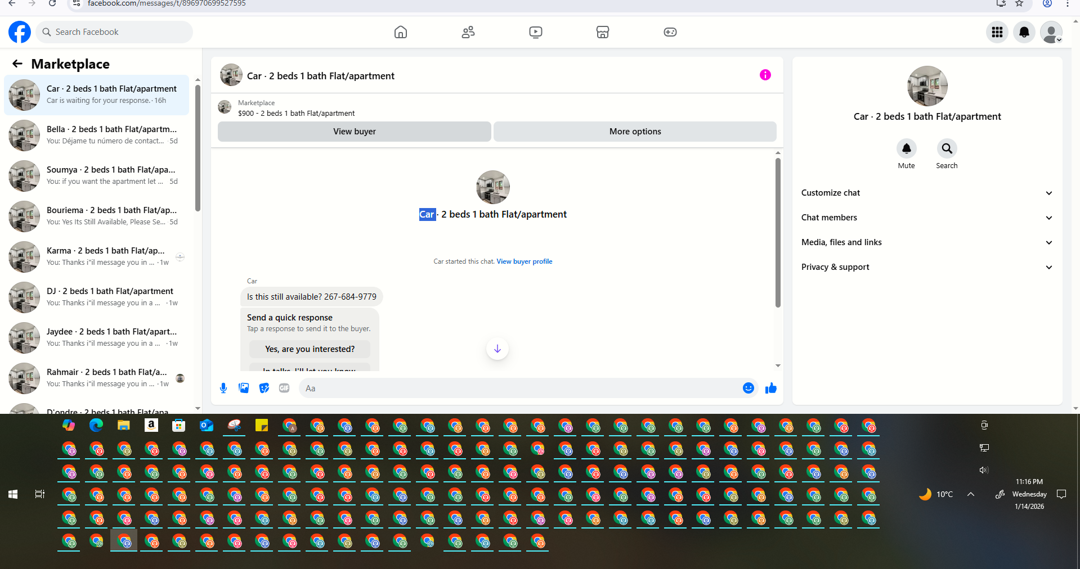Expand Customize chat section
This screenshot has width=1080, height=569.
(927, 193)
